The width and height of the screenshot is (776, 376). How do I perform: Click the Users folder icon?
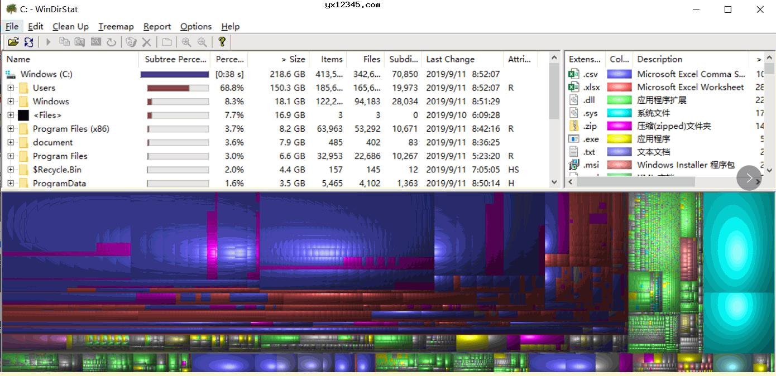[23, 88]
